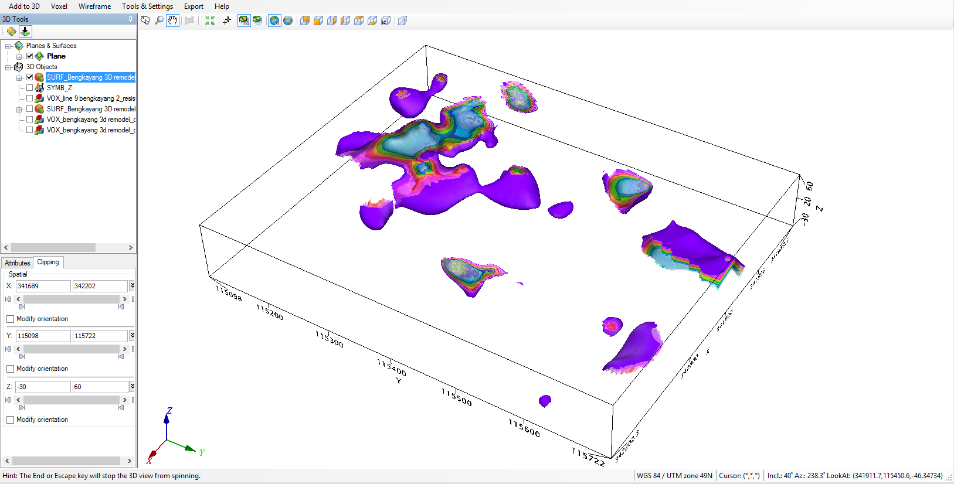954x484 pixels.
Task: Click the first orange cube view icon
Action: click(305, 21)
